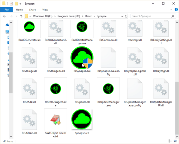Image resolution: width=179 pixels, height=144 pixels.
Task: Expand the Program Files (x86) breadcrumb arrow
Action: [83, 16]
